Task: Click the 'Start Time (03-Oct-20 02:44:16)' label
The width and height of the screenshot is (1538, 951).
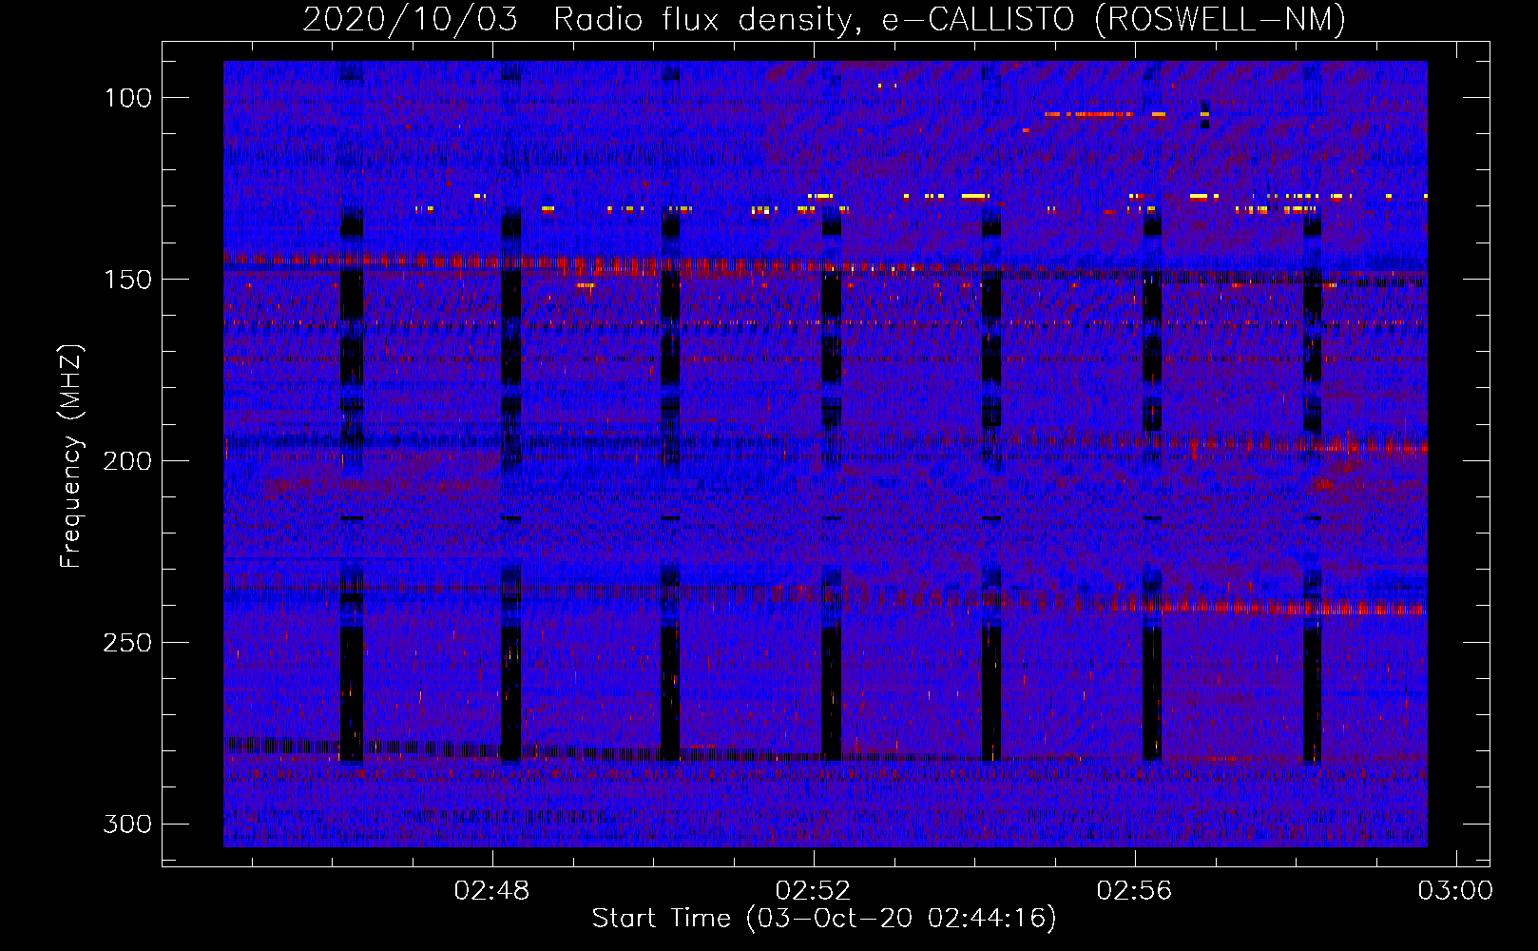Action: (824, 919)
